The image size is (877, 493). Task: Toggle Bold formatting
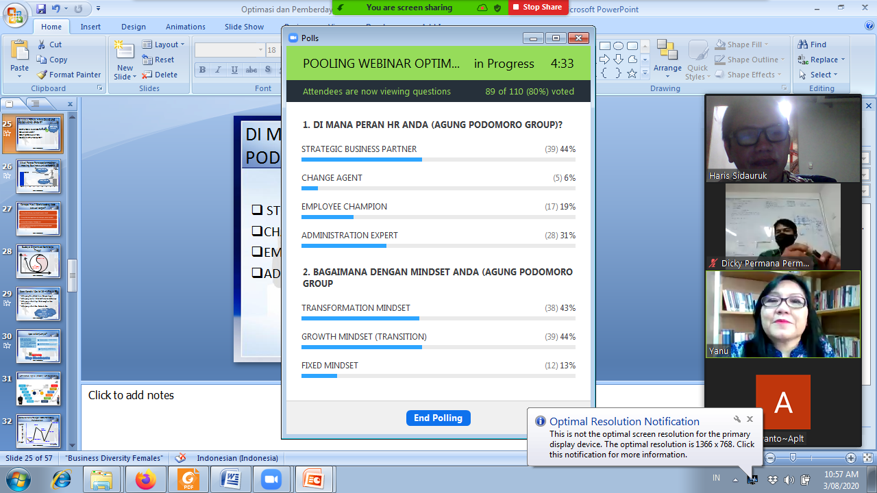point(202,70)
